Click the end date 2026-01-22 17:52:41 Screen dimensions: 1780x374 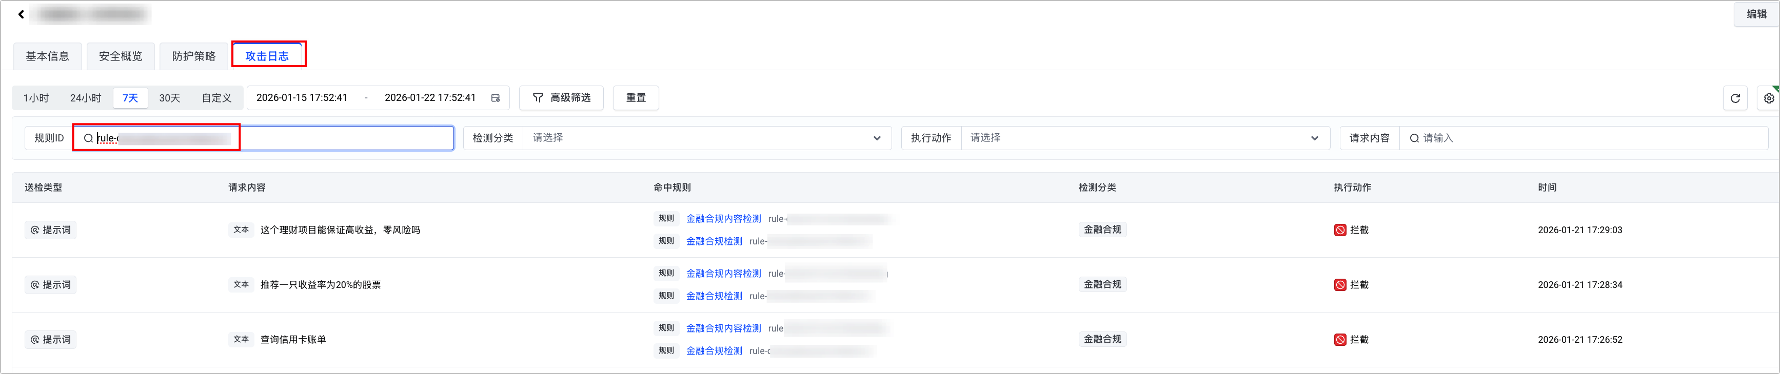(x=430, y=98)
